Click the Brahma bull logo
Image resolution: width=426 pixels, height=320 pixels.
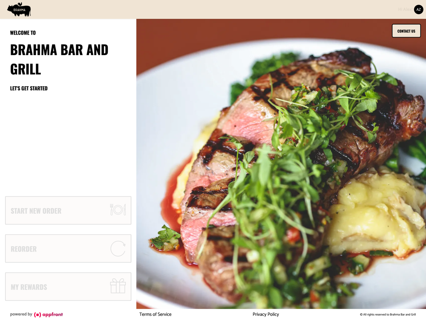[x=19, y=9]
